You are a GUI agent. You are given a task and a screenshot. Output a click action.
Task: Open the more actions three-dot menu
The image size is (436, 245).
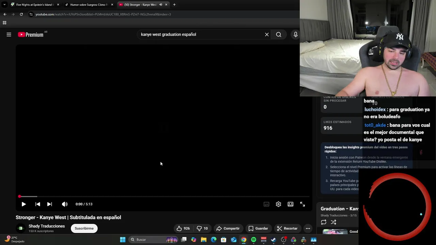(308, 228)
